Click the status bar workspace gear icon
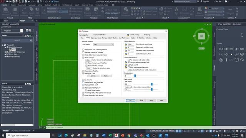This screenshot has width=246, height=138. pos(224,131)
